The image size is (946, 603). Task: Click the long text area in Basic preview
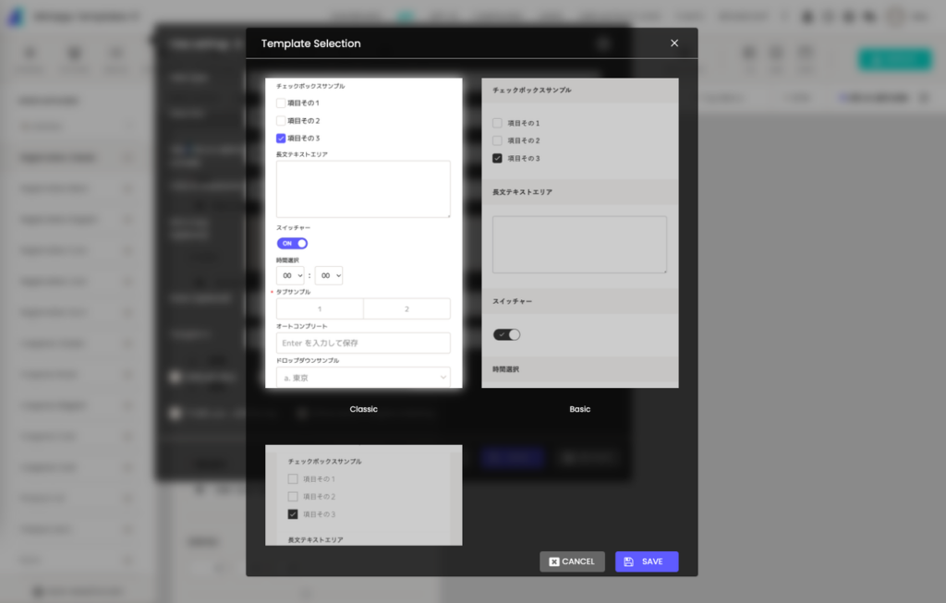pos(579,245)
